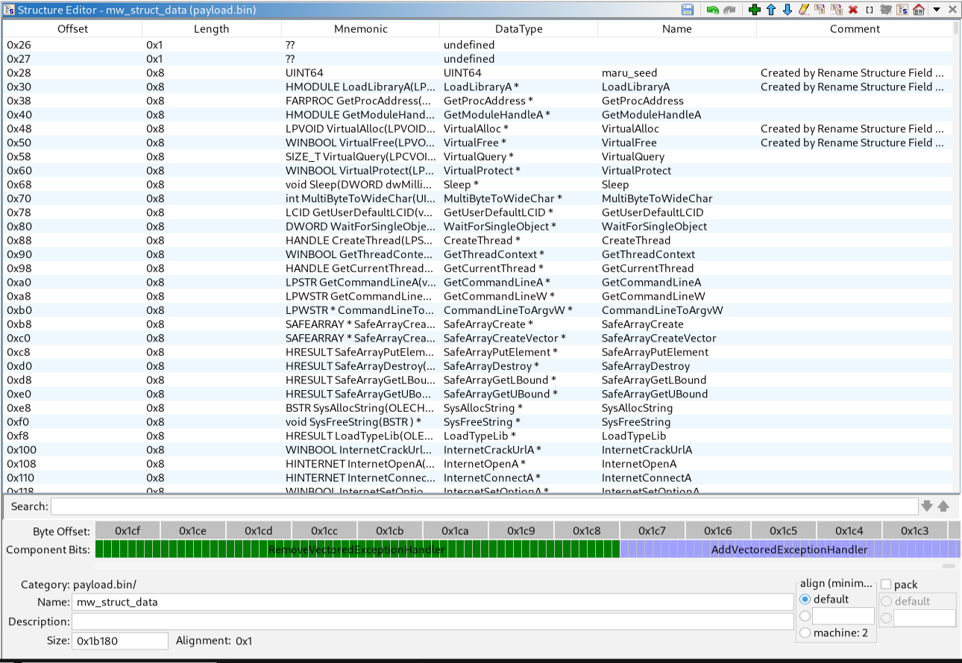Viewport: 962px width, 663px height.
Task: Click the InternetOpenA * datatype cell
Action: (519, 463)
